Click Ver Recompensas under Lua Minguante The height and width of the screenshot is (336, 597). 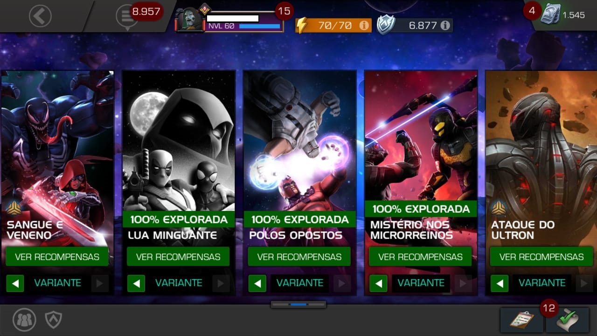click(178, 257)
